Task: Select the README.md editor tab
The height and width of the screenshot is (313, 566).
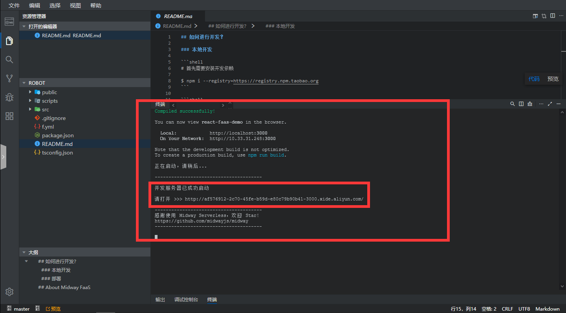Action: [178, 16]
